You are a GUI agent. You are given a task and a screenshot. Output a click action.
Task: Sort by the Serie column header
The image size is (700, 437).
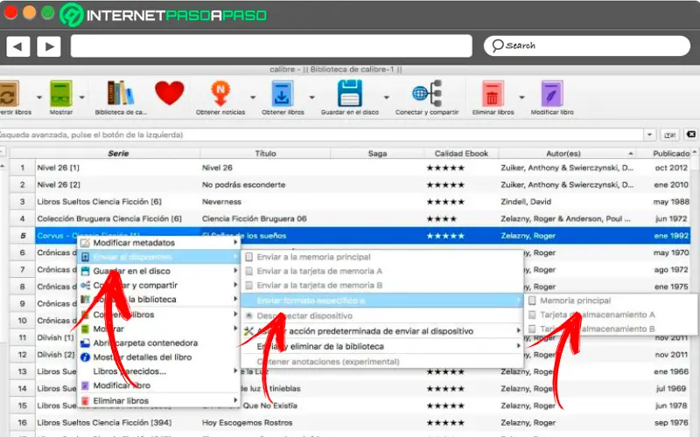pyautogui.click(x=118, y=154)
